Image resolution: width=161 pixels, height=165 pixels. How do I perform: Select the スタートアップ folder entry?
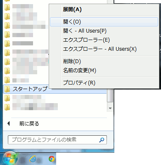coord(55,89)
